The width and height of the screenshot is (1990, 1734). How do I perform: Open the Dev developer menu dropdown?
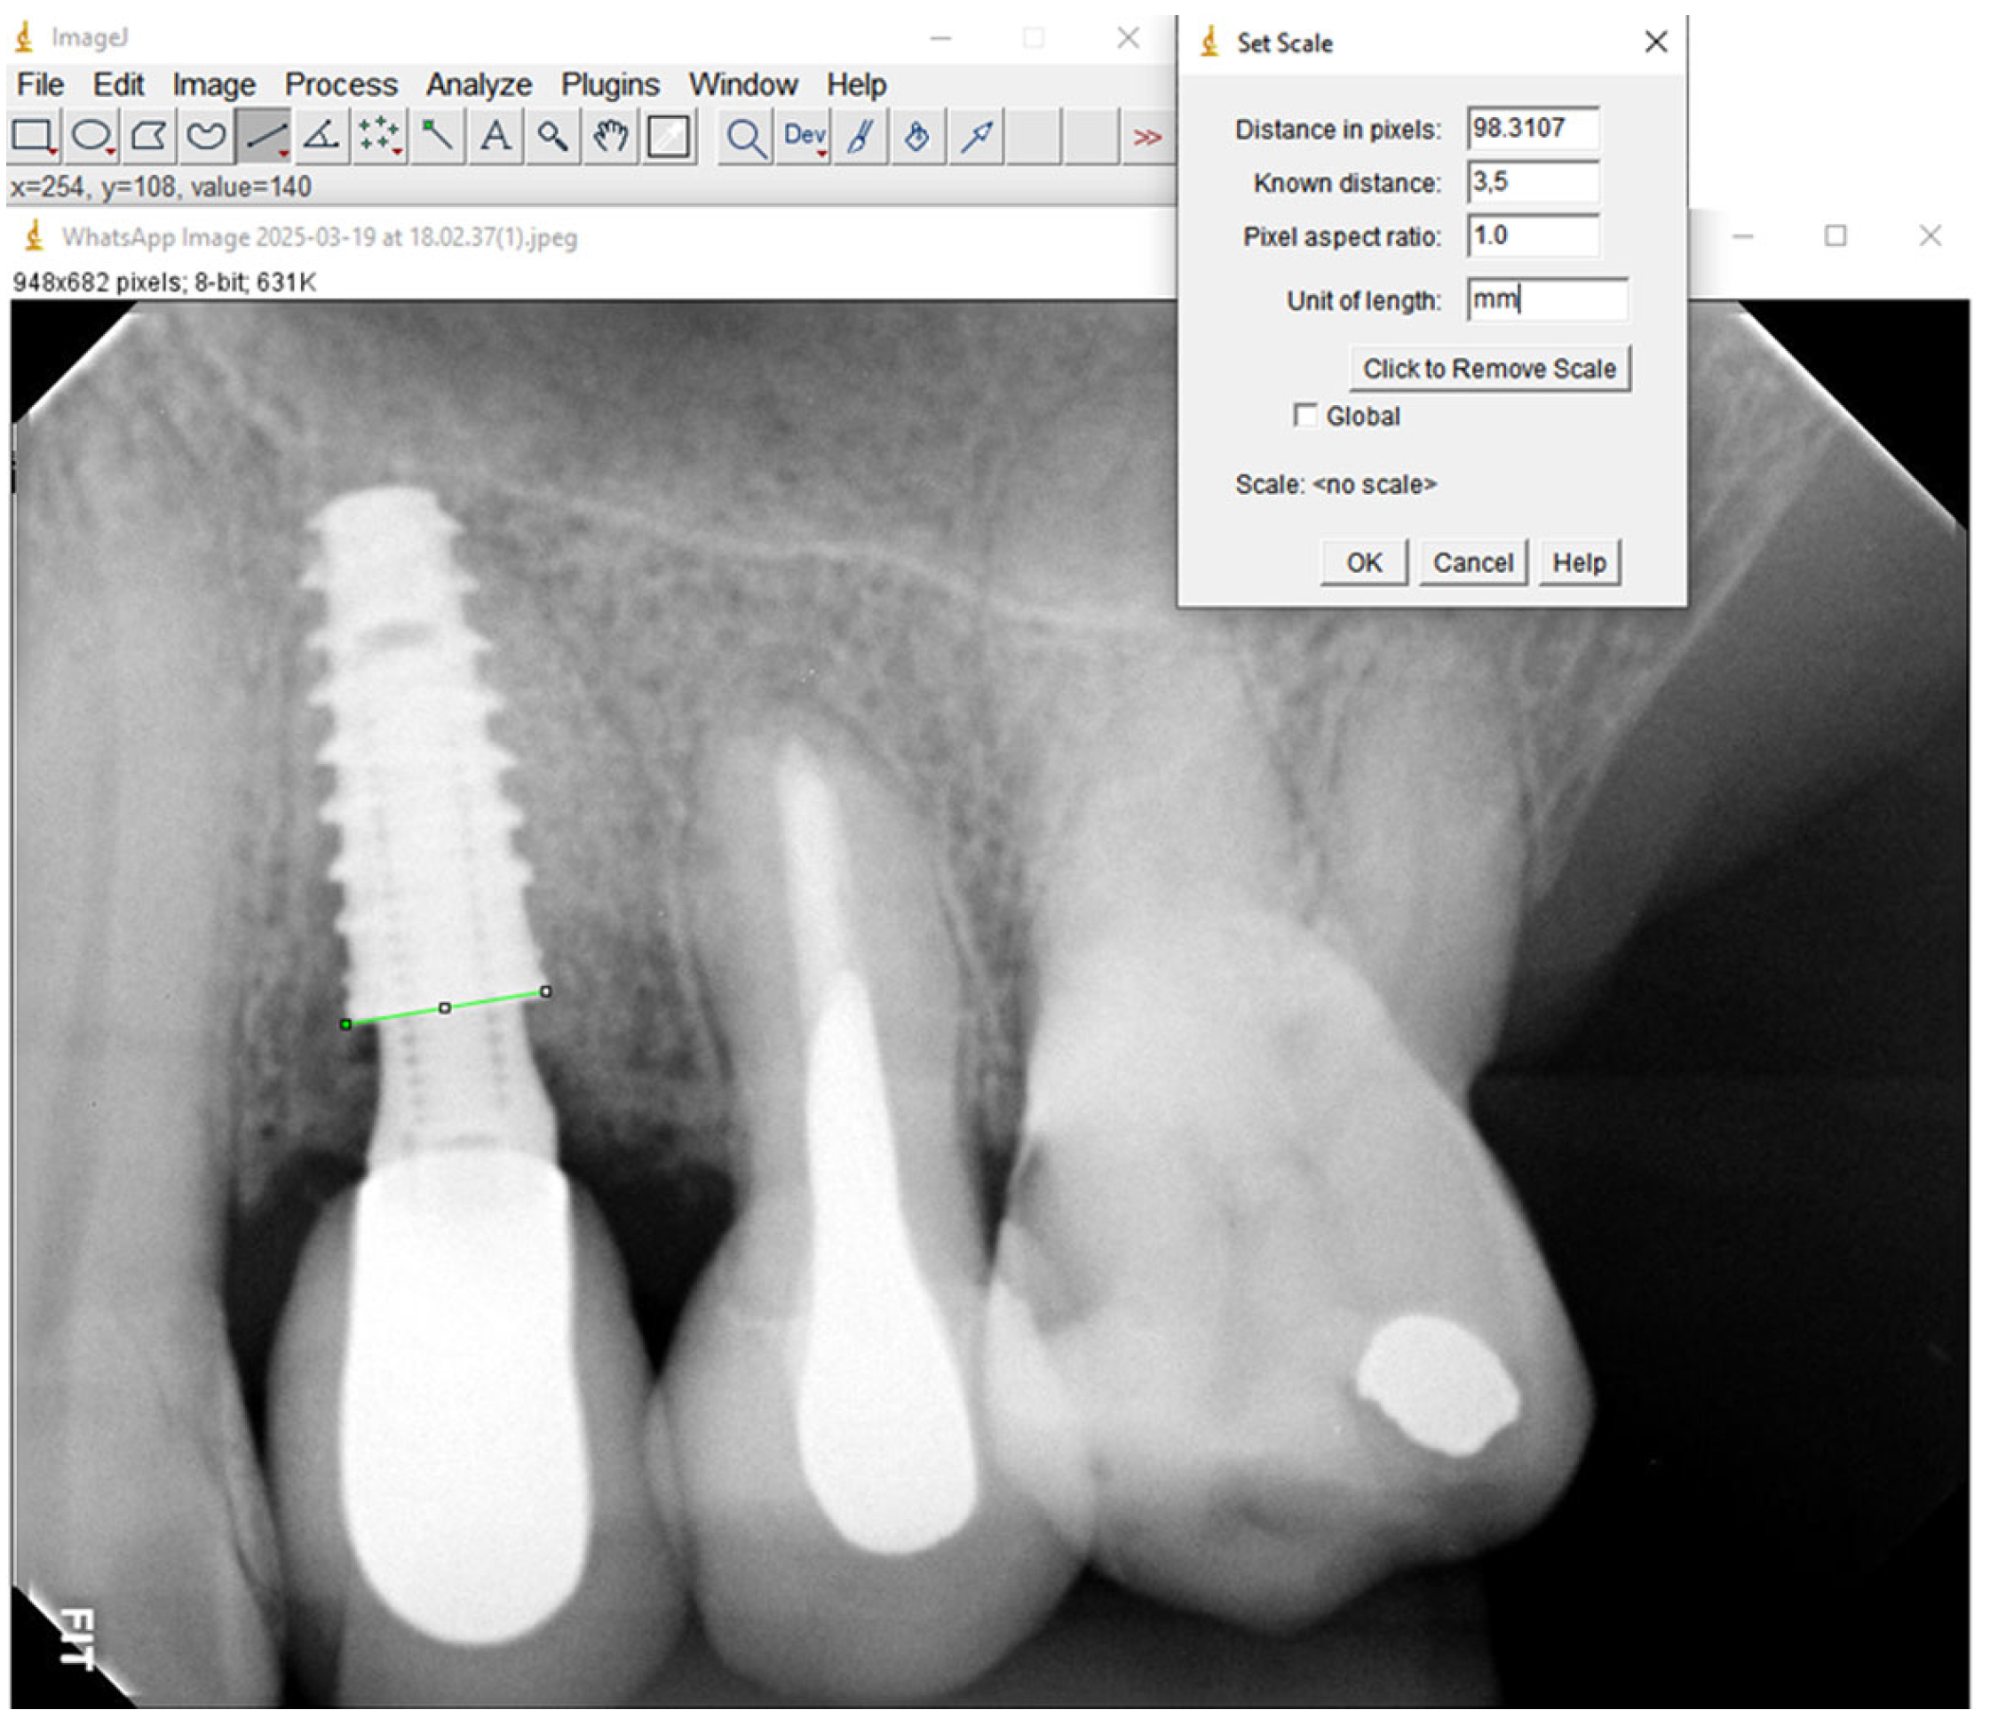pyautogui.click(x=805, y=137)
